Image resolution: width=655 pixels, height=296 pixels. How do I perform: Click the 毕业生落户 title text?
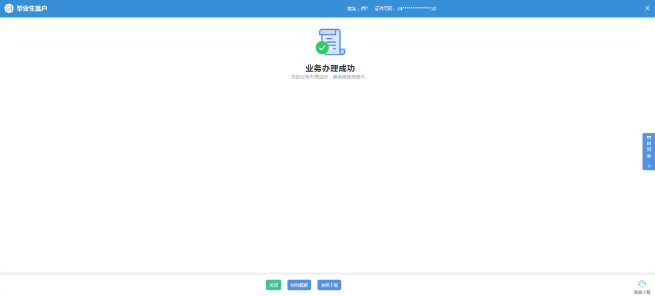[32, 8]
